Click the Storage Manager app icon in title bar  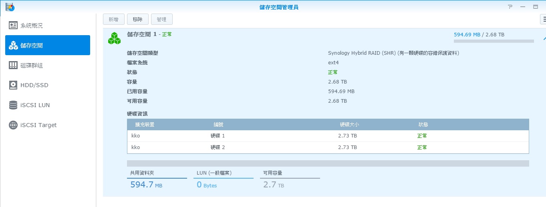(10, 6)
